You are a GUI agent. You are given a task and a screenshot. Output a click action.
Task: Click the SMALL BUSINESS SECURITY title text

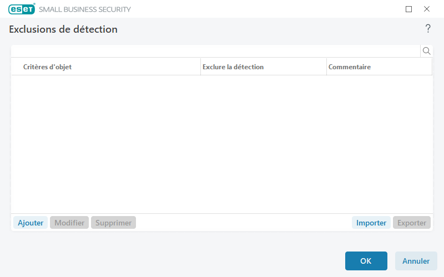85,9
